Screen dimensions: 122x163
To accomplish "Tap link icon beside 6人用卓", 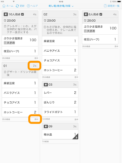I will (x=101, y=14).
